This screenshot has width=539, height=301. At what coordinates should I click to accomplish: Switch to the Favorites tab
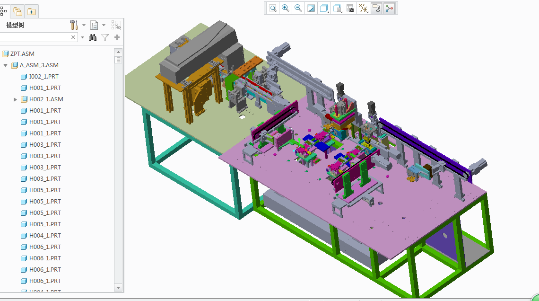(31, 11)
